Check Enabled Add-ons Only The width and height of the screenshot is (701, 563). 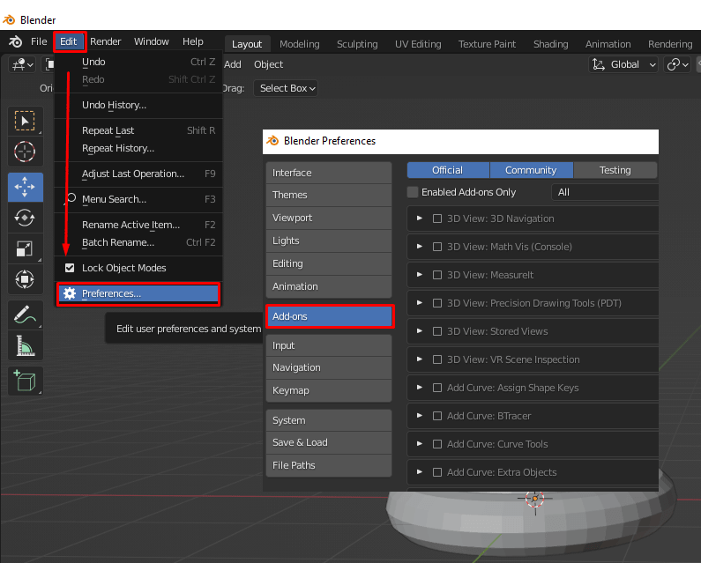tap(413, 192)
